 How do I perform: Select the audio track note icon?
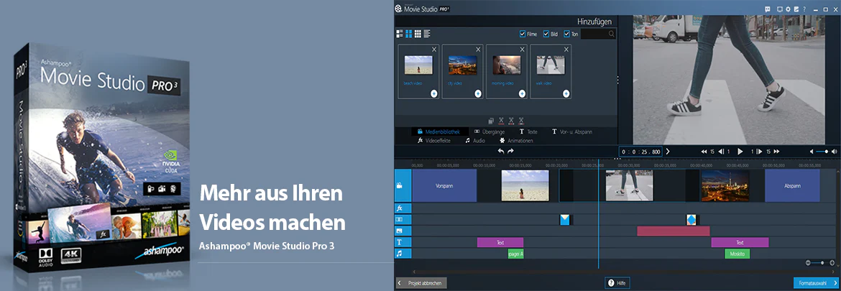point(399,254)
